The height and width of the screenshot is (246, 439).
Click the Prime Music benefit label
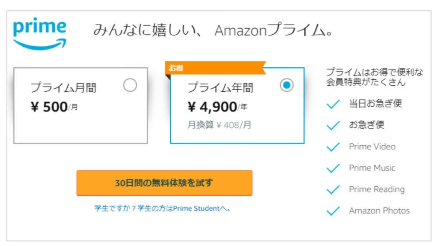[x=372, y=168]
